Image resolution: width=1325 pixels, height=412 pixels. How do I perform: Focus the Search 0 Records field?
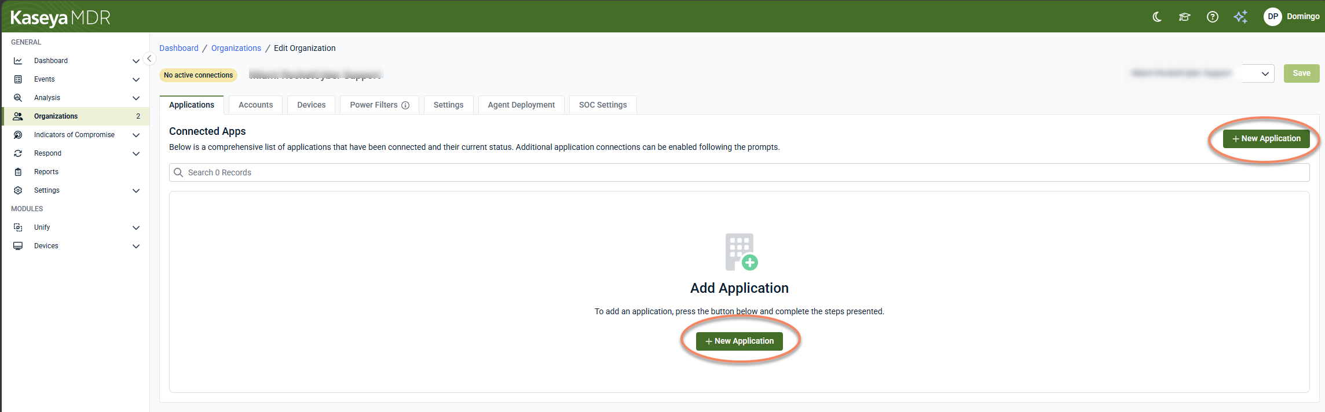tap(739, 172)
